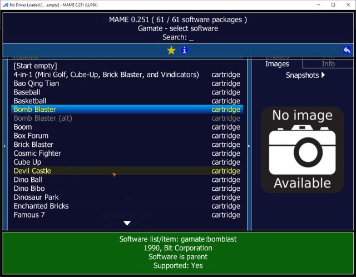Click the Software is parent line
The image size is (356, 277).
[x=178, y=257]
